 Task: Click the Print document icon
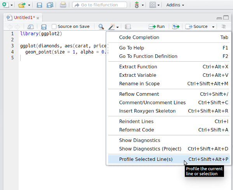click(x=63, y=5)
